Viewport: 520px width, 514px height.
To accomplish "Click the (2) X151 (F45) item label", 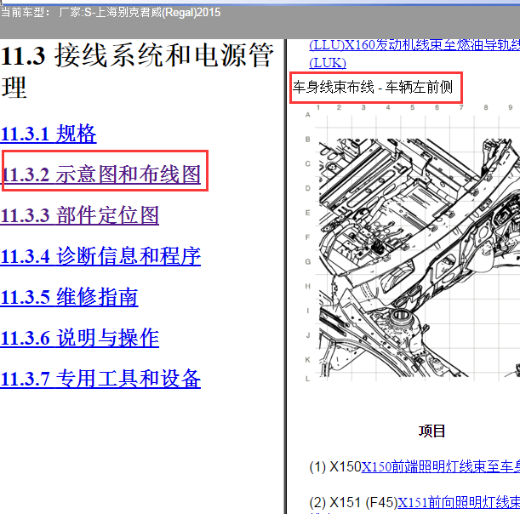I will (353, 503).
